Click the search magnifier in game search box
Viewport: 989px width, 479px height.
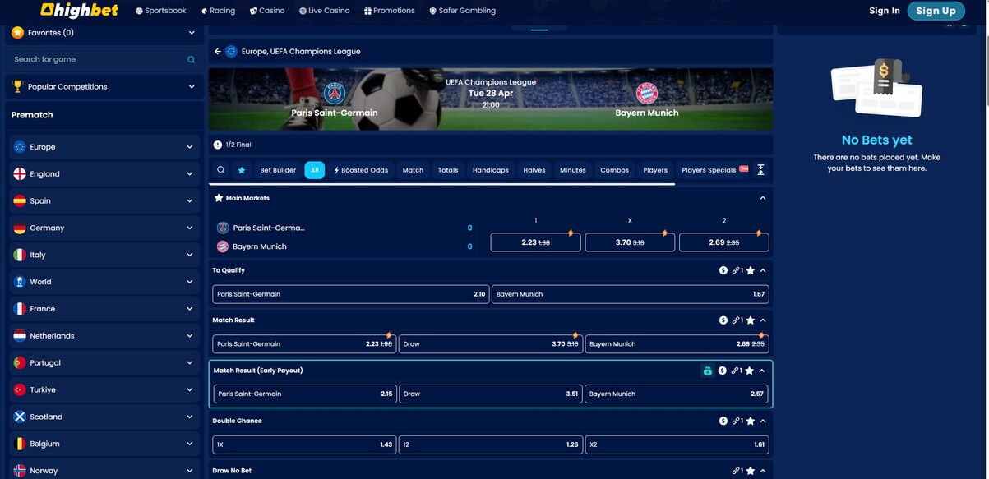pos(191,59)
